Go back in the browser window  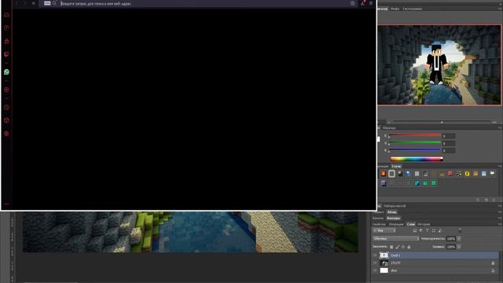coord(17,3)
